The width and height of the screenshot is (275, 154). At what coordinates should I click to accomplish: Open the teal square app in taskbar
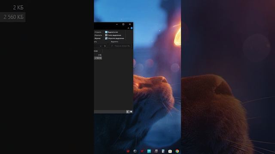pos(149,151)
